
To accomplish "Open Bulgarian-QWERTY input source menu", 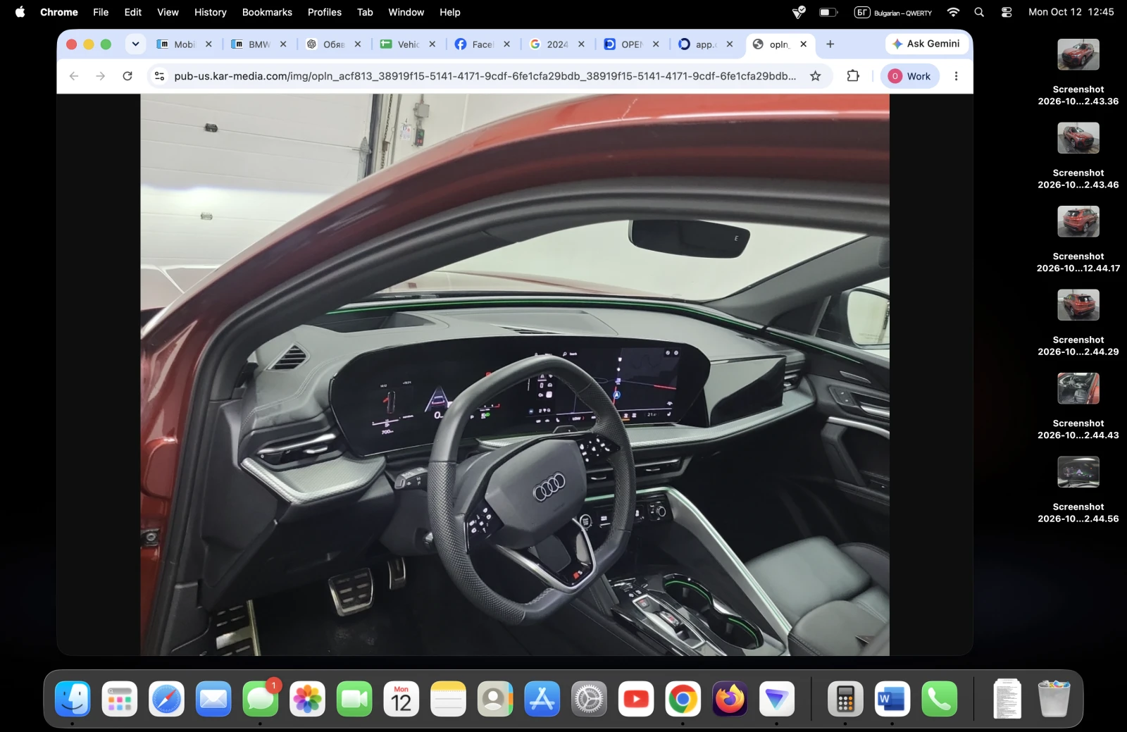I will pos(892,12).
